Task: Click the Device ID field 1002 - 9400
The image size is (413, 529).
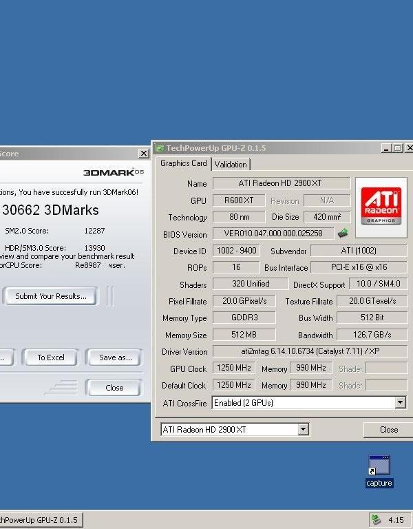Action: pyautogui.click(x=236, y=251)
